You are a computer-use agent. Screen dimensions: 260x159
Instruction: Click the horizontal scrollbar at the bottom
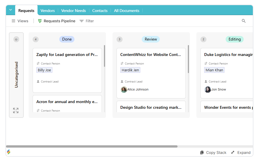tap(92, 146)
